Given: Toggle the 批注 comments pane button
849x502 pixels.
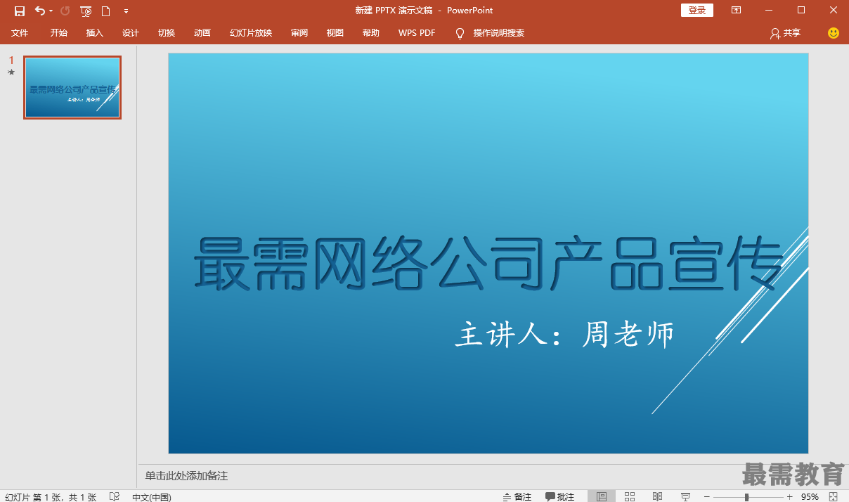Looking at the screenshot, I should (560, 496).
